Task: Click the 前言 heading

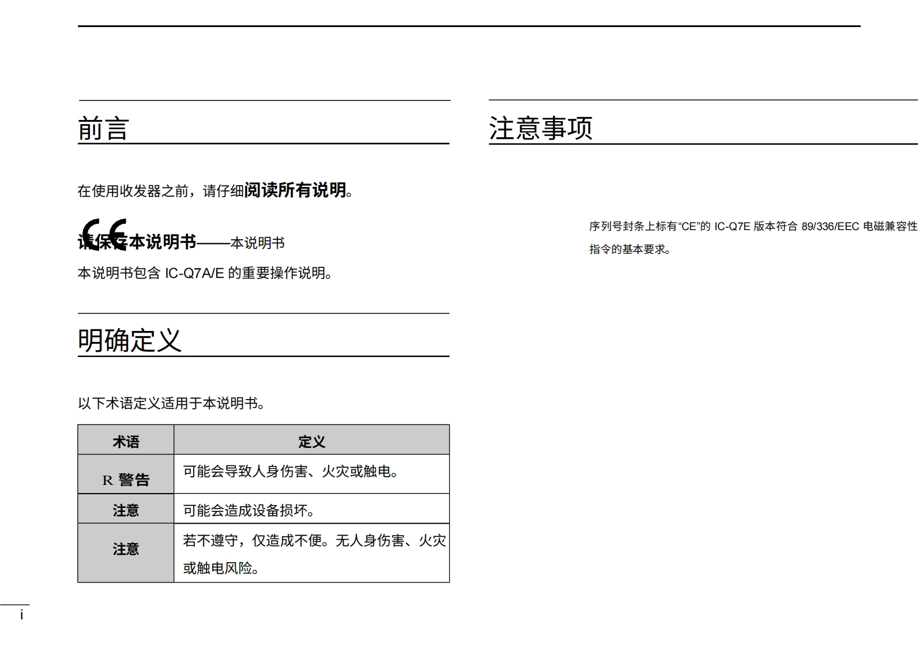Action: (103, 128)
